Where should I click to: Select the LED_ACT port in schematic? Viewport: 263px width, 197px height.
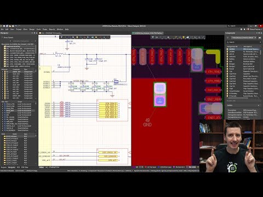[x=108, y=160]
